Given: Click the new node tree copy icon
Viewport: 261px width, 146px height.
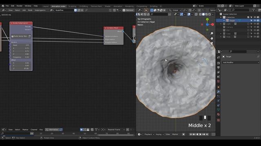Looking at the screenshot, I should click(79, 10).
